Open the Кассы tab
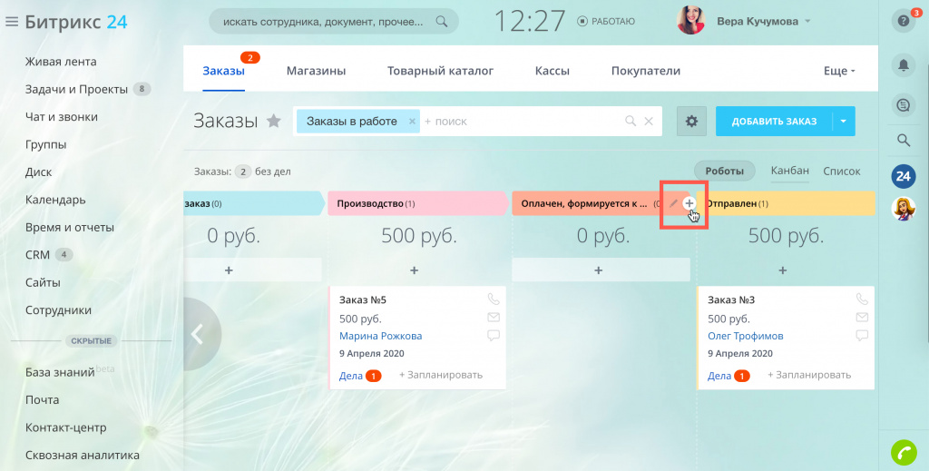This screenshot has height=471, width=929. pyautogui.click(x=553, y=71)
